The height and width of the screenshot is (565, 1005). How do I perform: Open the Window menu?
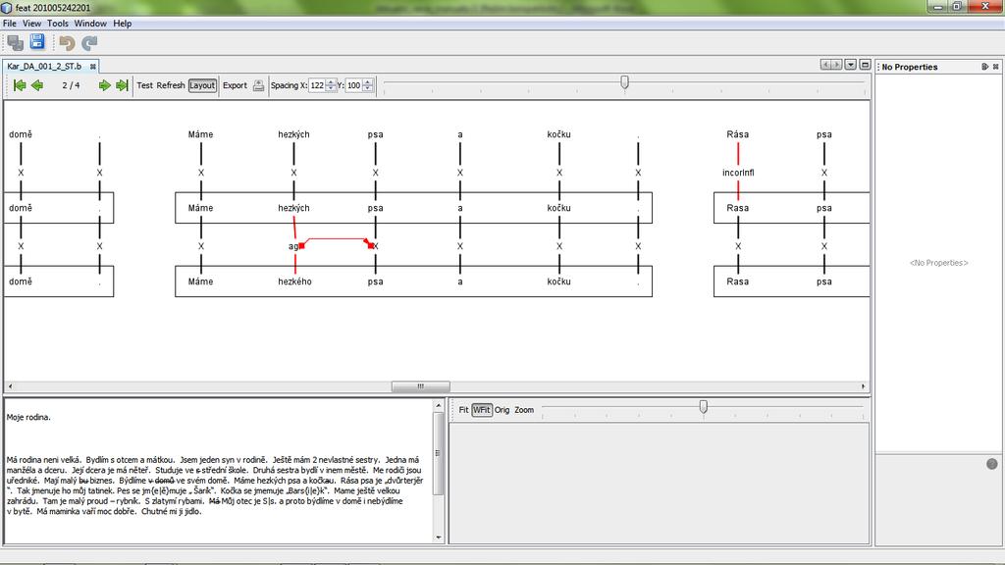click(90, 24)
